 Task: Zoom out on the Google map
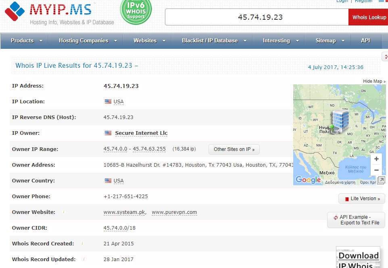click(x=376, y=170)
